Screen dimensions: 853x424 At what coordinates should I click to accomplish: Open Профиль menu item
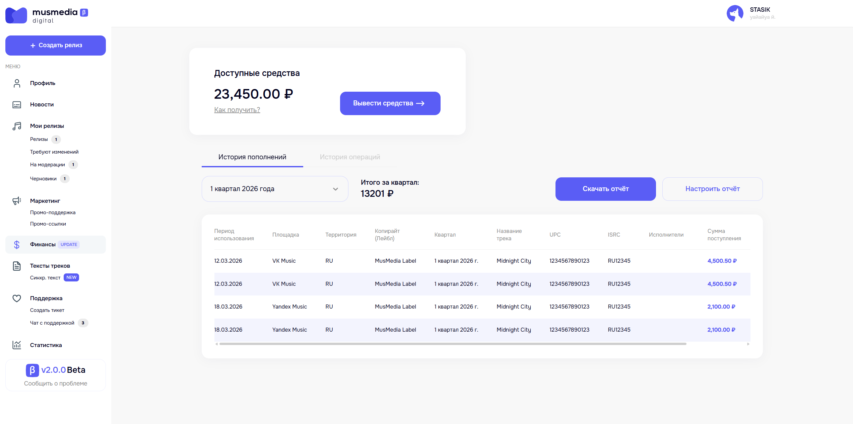point(43,83)
